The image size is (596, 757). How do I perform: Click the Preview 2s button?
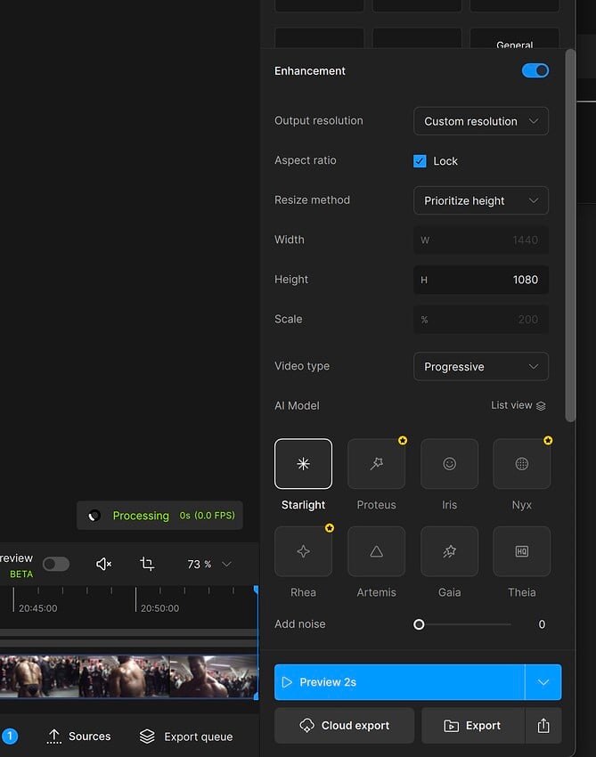(x=399, y=682)
